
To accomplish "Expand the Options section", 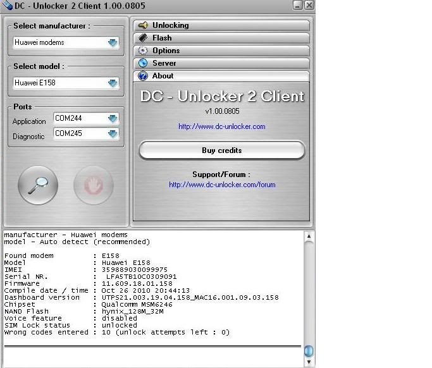I will (221, 51).
